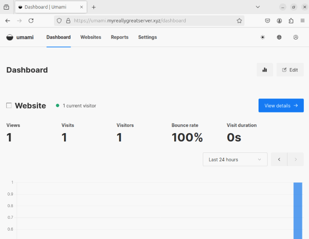Click the padlock site security icon
The width and height of the screenshot is (309, 239).
(68, 21)
